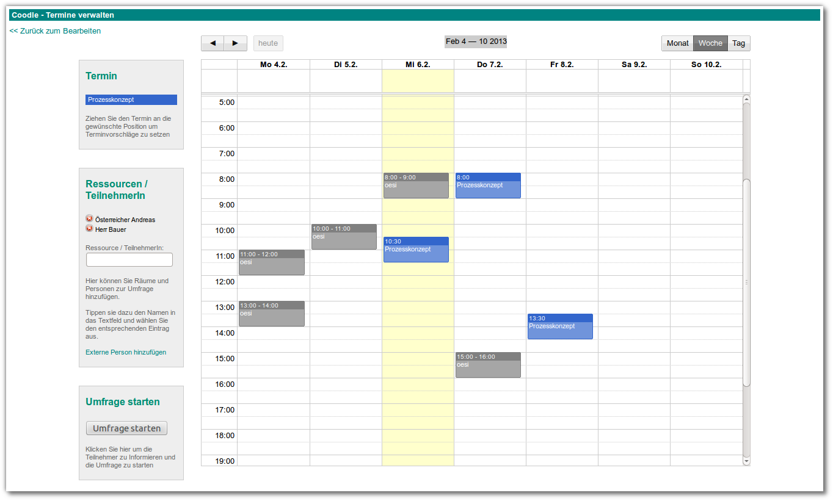The image size is (833, 501).
Task: Switch to Monat view
Action: tap(677, 43)
